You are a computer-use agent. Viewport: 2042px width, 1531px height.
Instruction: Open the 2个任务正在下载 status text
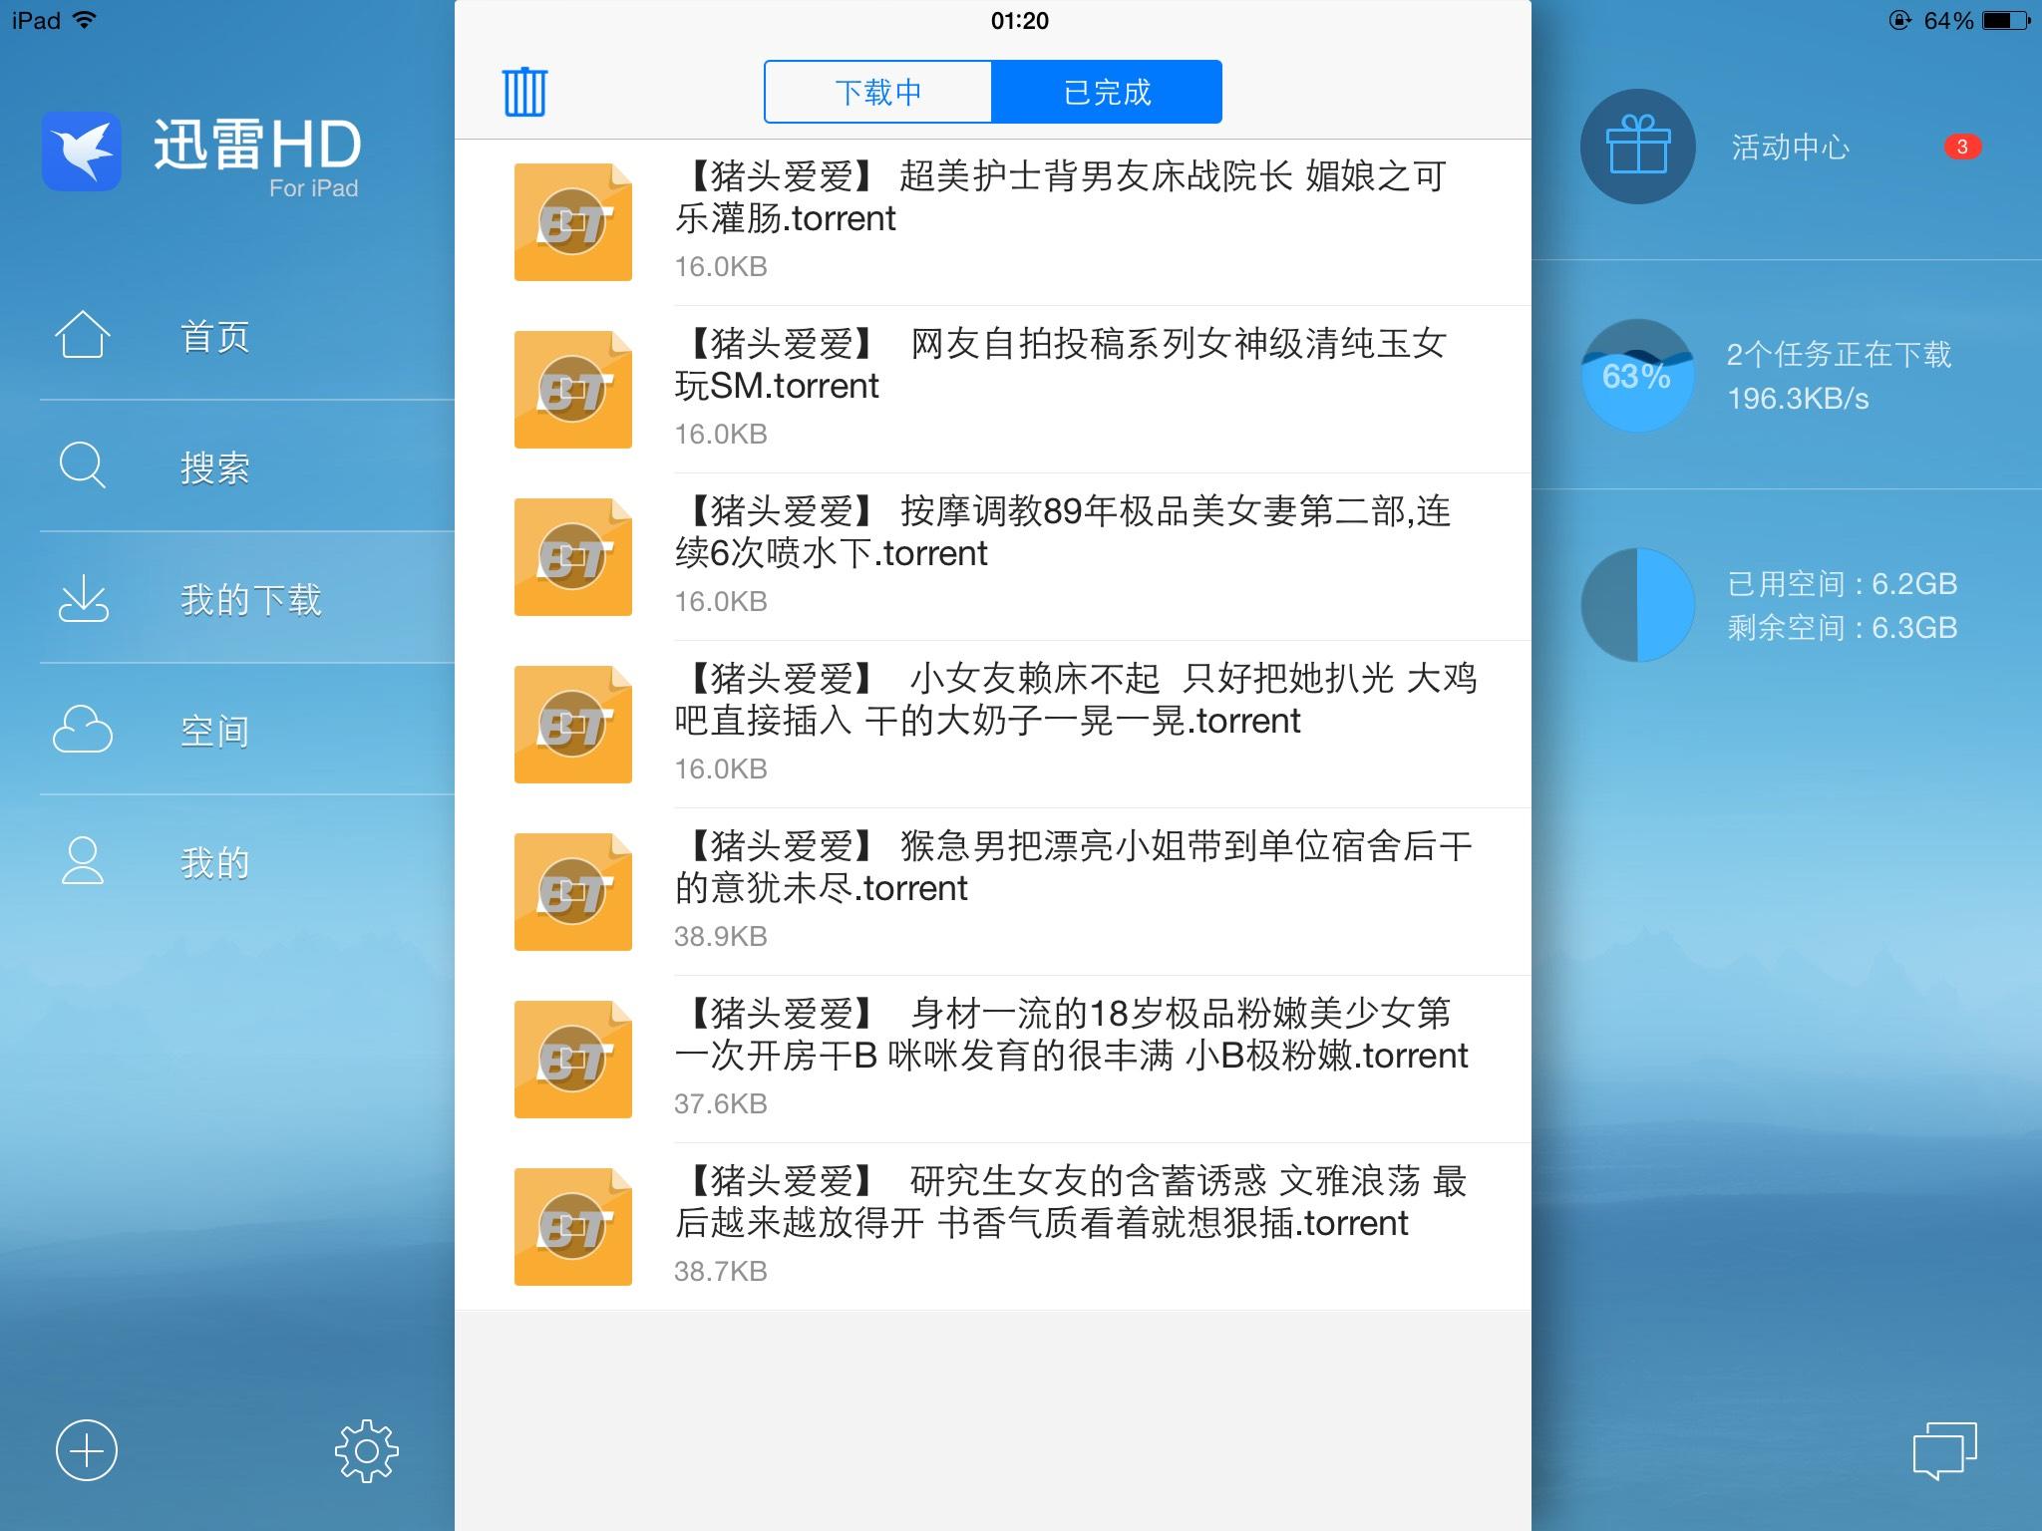[x=1838, y=355]
